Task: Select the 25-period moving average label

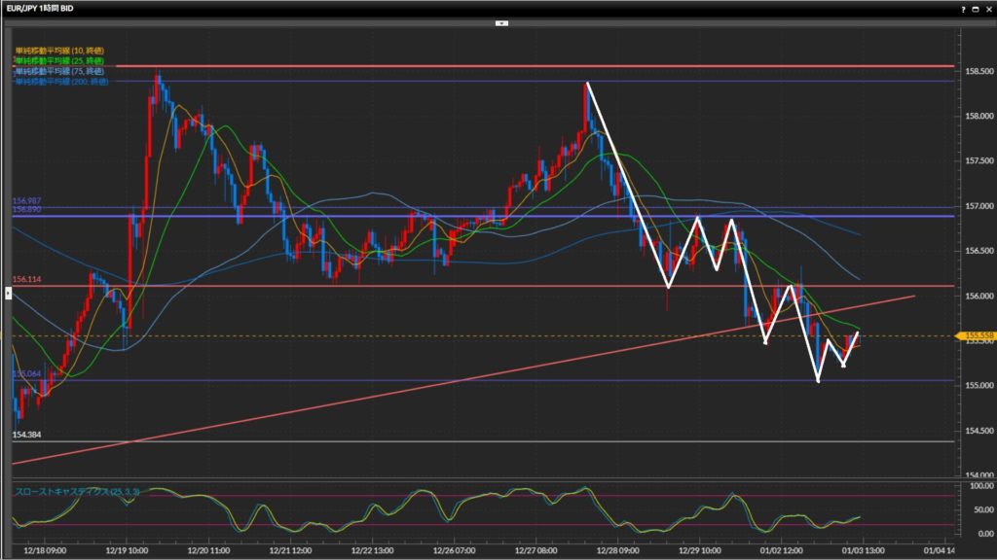Action: (x=59, y=60)
